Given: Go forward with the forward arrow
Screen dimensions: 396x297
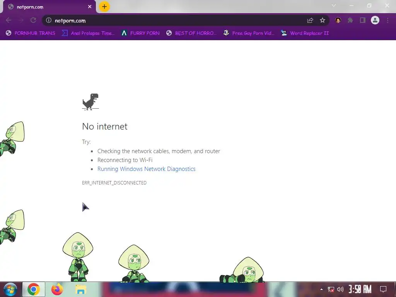Looking at the screenshot, I should [x=21, y=20].
